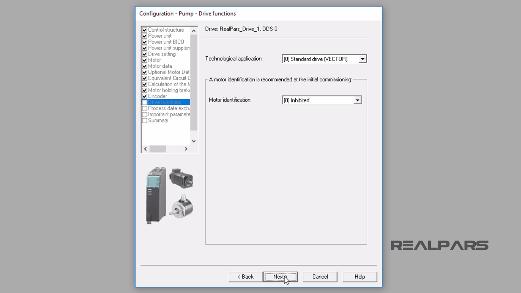521x293 pixels.
Task: Open the Technological application dropdown
Action: tap(363, 58)
